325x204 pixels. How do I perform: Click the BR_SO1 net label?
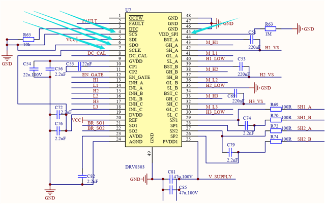pyautogui.click(x=96, y=123)
